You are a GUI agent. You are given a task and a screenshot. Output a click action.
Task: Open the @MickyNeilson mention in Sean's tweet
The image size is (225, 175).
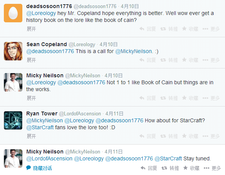(x=134, y=51)
